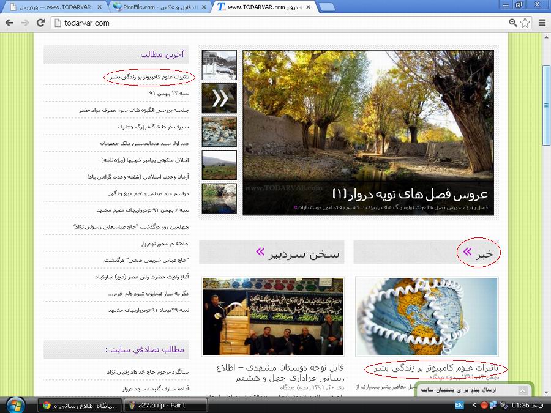The width and height of the screenshot is (551, 413).
Task: Click the page icon beside todarvar.com
Action: click(x=58, y=23)
